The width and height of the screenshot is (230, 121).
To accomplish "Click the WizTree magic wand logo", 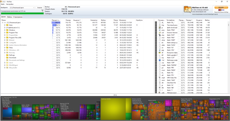I will [x=187, y=10].
